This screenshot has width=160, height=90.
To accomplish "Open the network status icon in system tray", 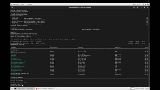I will [143, 4].
